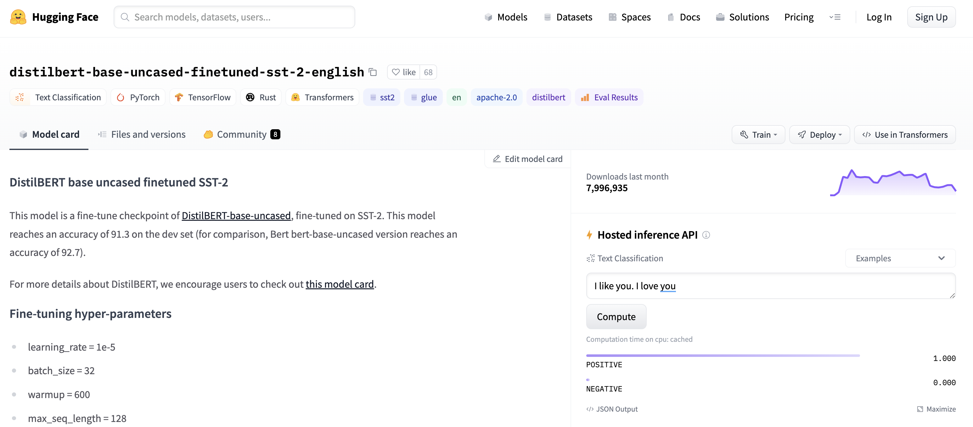Click the glue dataset tag icon
The width and height of the screenshot is (973, 427).
[x=414, y=97]
